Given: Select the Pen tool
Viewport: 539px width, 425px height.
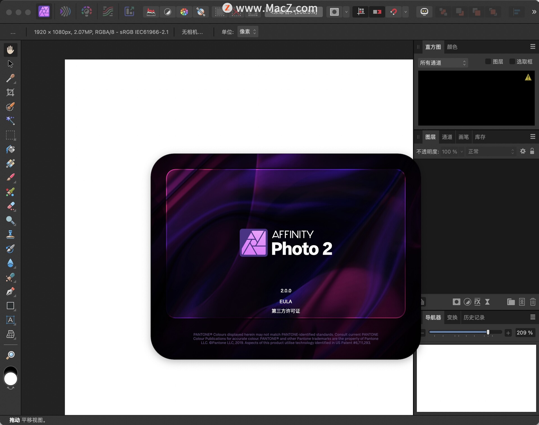Looking at the screenshot, I should tap(10, 292).
